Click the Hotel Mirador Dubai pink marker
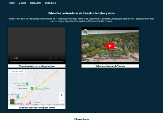 pyautogui.click(x=30, y=103)
